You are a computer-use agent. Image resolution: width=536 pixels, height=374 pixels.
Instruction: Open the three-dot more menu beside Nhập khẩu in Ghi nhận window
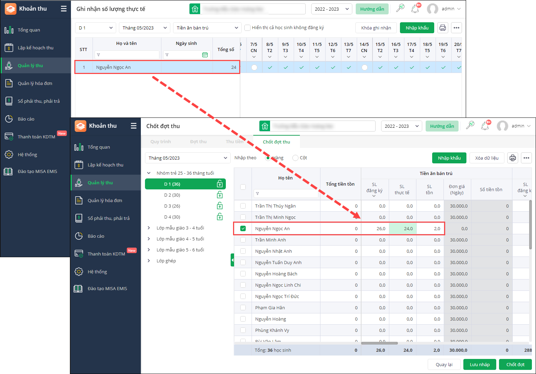click(456, 28)
